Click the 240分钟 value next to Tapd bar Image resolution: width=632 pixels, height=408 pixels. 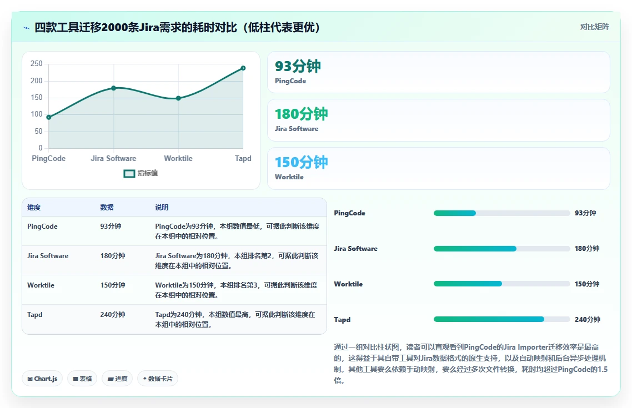pos(587,319)
